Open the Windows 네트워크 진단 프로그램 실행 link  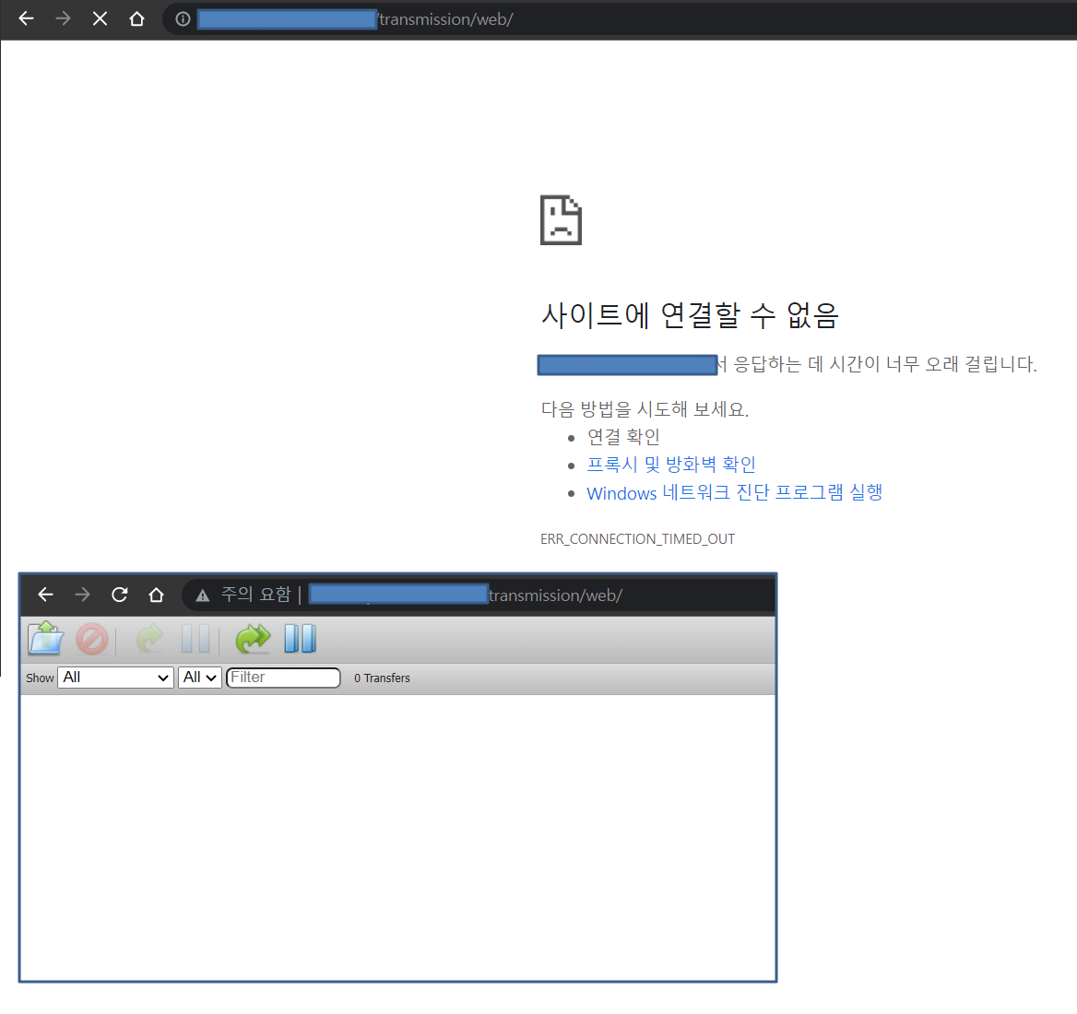click(x=734, y=493)
